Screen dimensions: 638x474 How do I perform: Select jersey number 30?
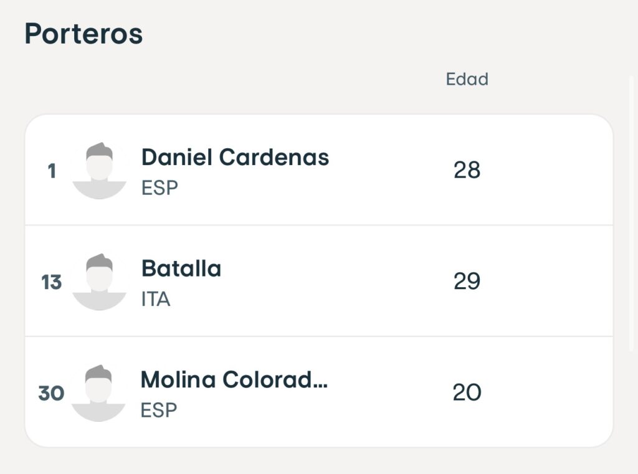[x=51, y=394]
